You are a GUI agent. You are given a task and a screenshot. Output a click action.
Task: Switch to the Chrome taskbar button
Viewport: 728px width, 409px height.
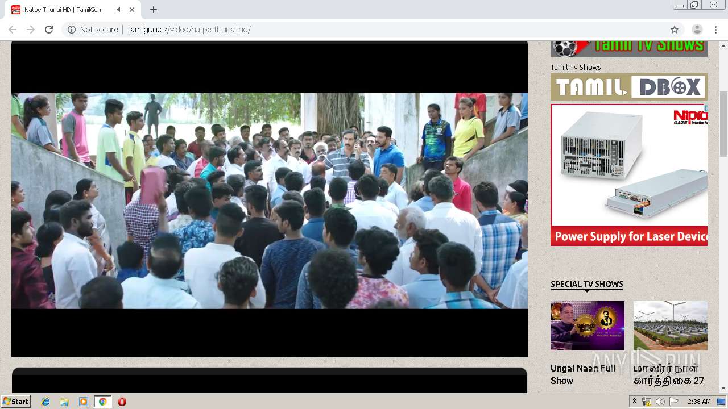coord(102,402)
